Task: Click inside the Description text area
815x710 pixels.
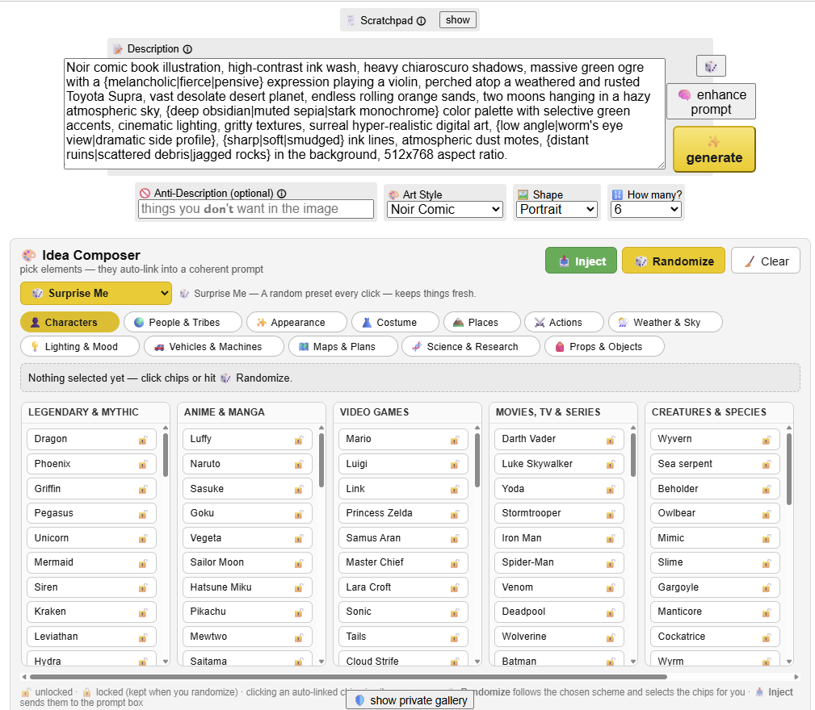Action: 364,114
